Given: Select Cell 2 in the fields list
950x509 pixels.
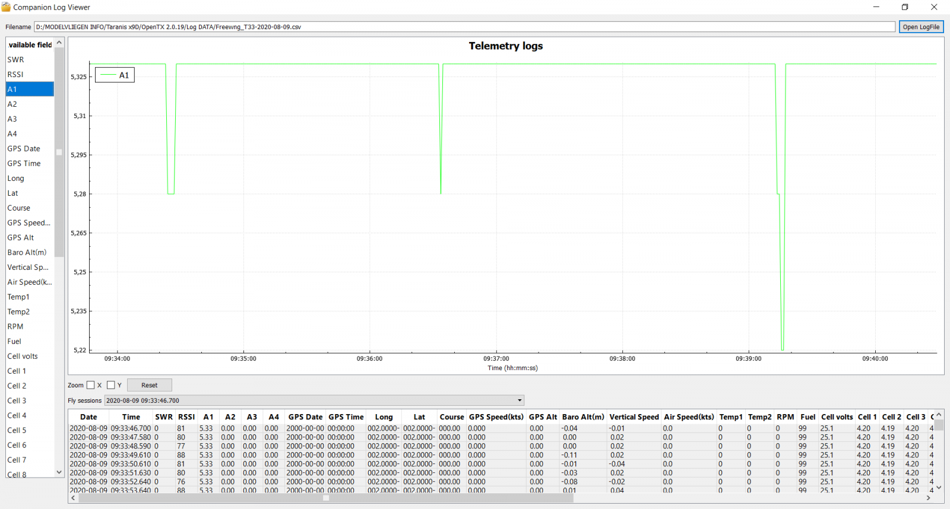Looking at the screenshot, I should 30,386.
